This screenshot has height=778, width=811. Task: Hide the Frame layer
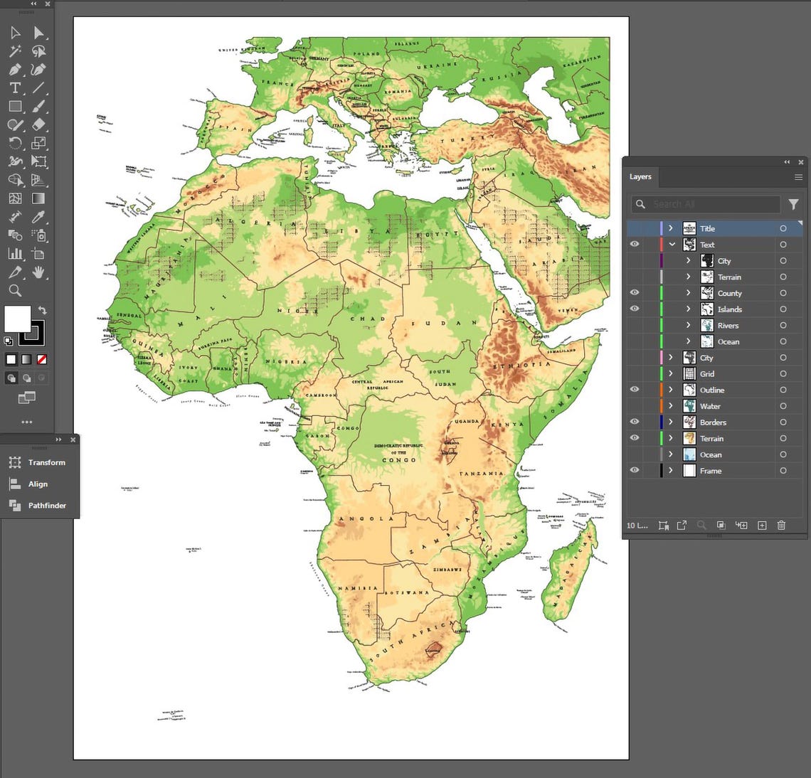pyautogui.click(x=635, y=470)
